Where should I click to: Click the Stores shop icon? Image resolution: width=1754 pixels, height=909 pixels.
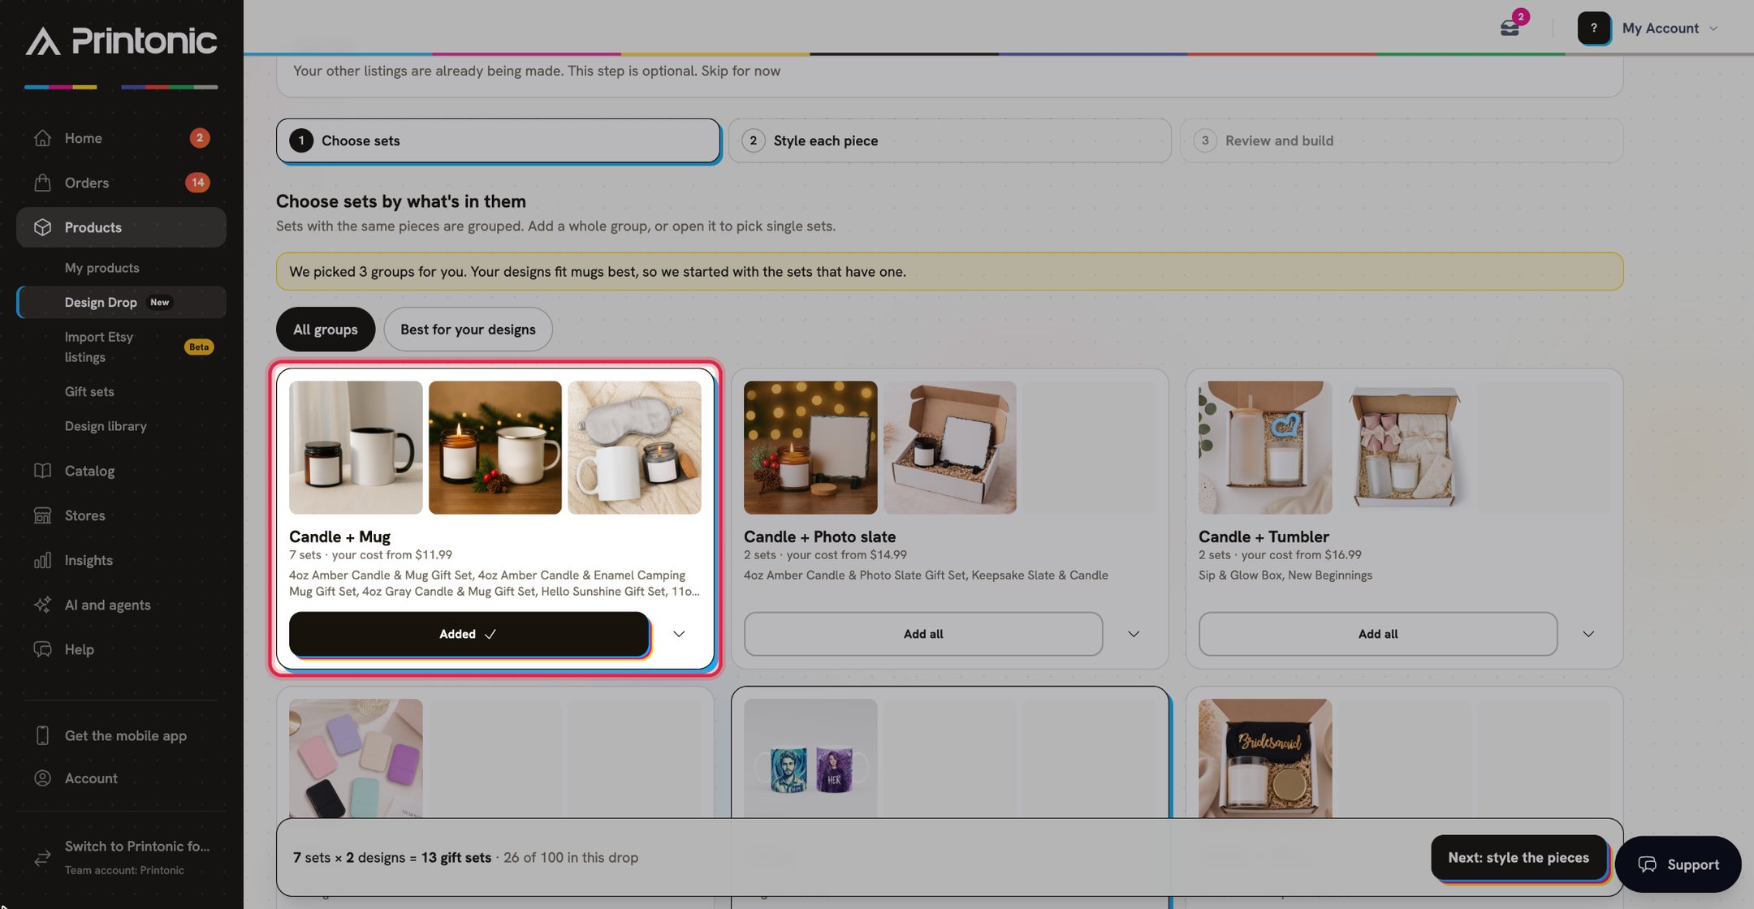point(43,515)
